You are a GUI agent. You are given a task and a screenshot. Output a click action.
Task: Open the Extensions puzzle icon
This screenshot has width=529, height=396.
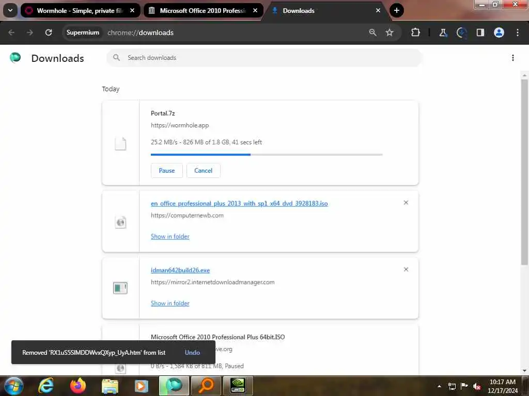[x=416, y=32]
